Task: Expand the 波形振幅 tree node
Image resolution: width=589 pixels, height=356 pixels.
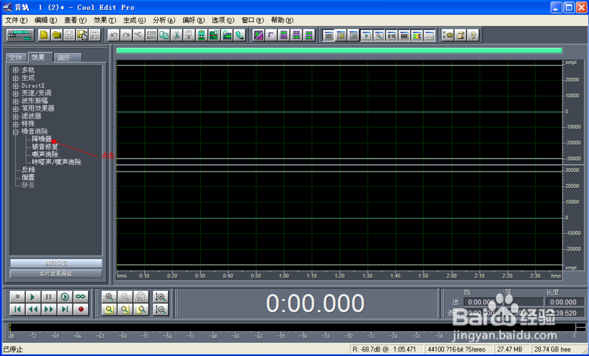Action: tap(15, 101)
